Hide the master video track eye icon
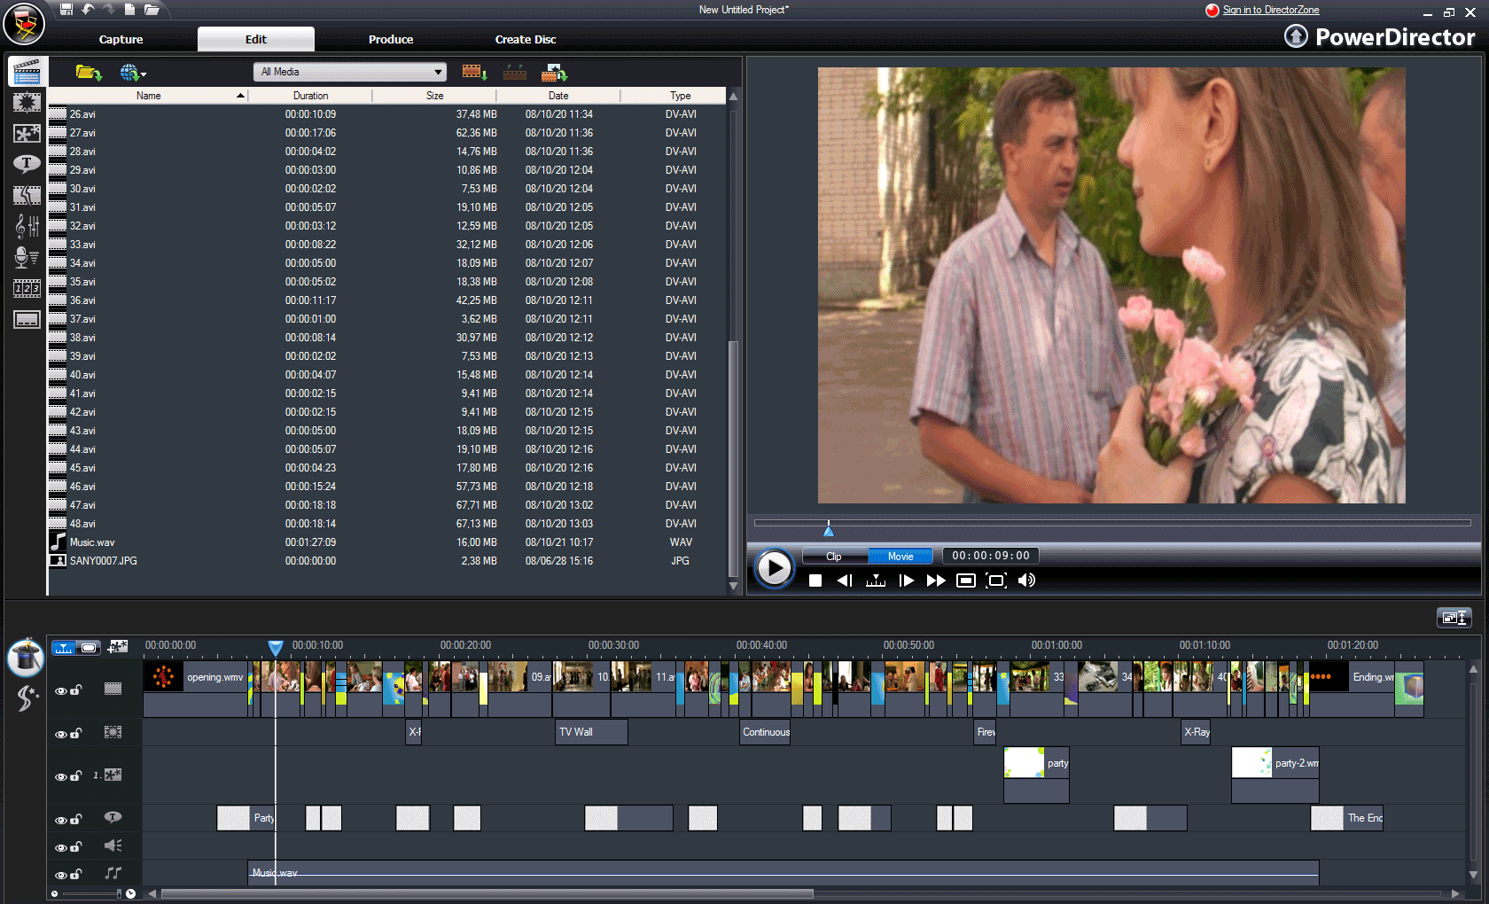This screenshot has width=1489, height=904. [x=60, y=691]
